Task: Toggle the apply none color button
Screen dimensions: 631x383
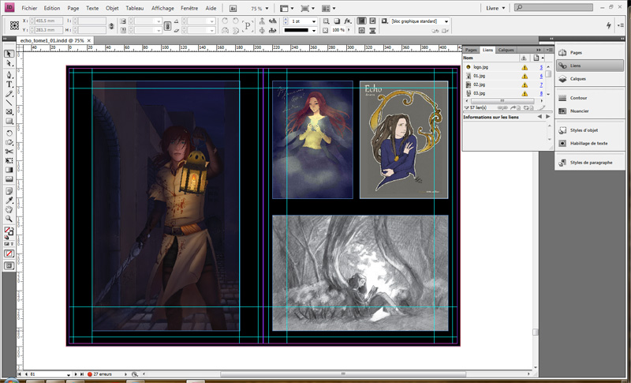Action: [x=9, y=253]
